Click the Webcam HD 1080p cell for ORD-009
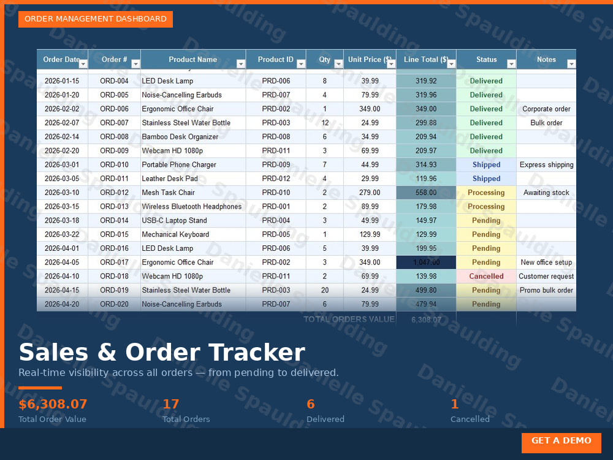Screen dimensions: 613x460 point(193,151)
